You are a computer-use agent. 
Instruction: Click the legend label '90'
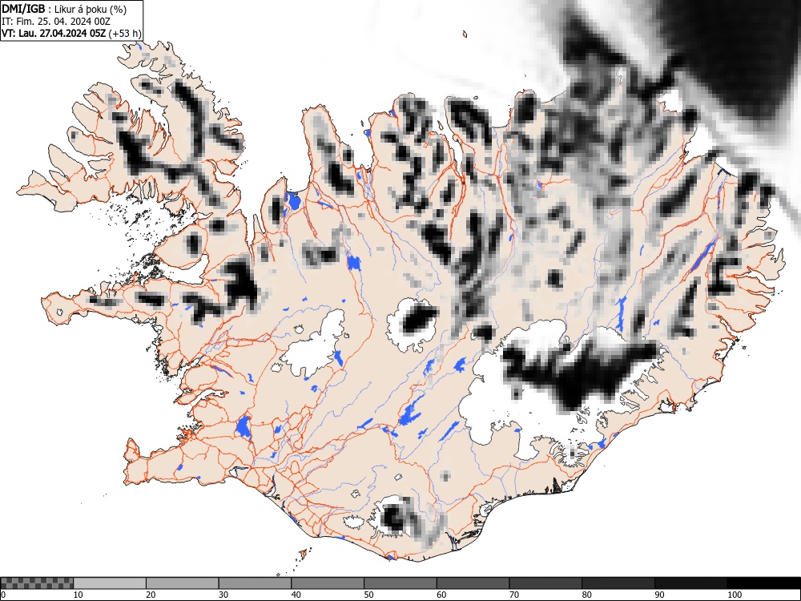point(659,595)
